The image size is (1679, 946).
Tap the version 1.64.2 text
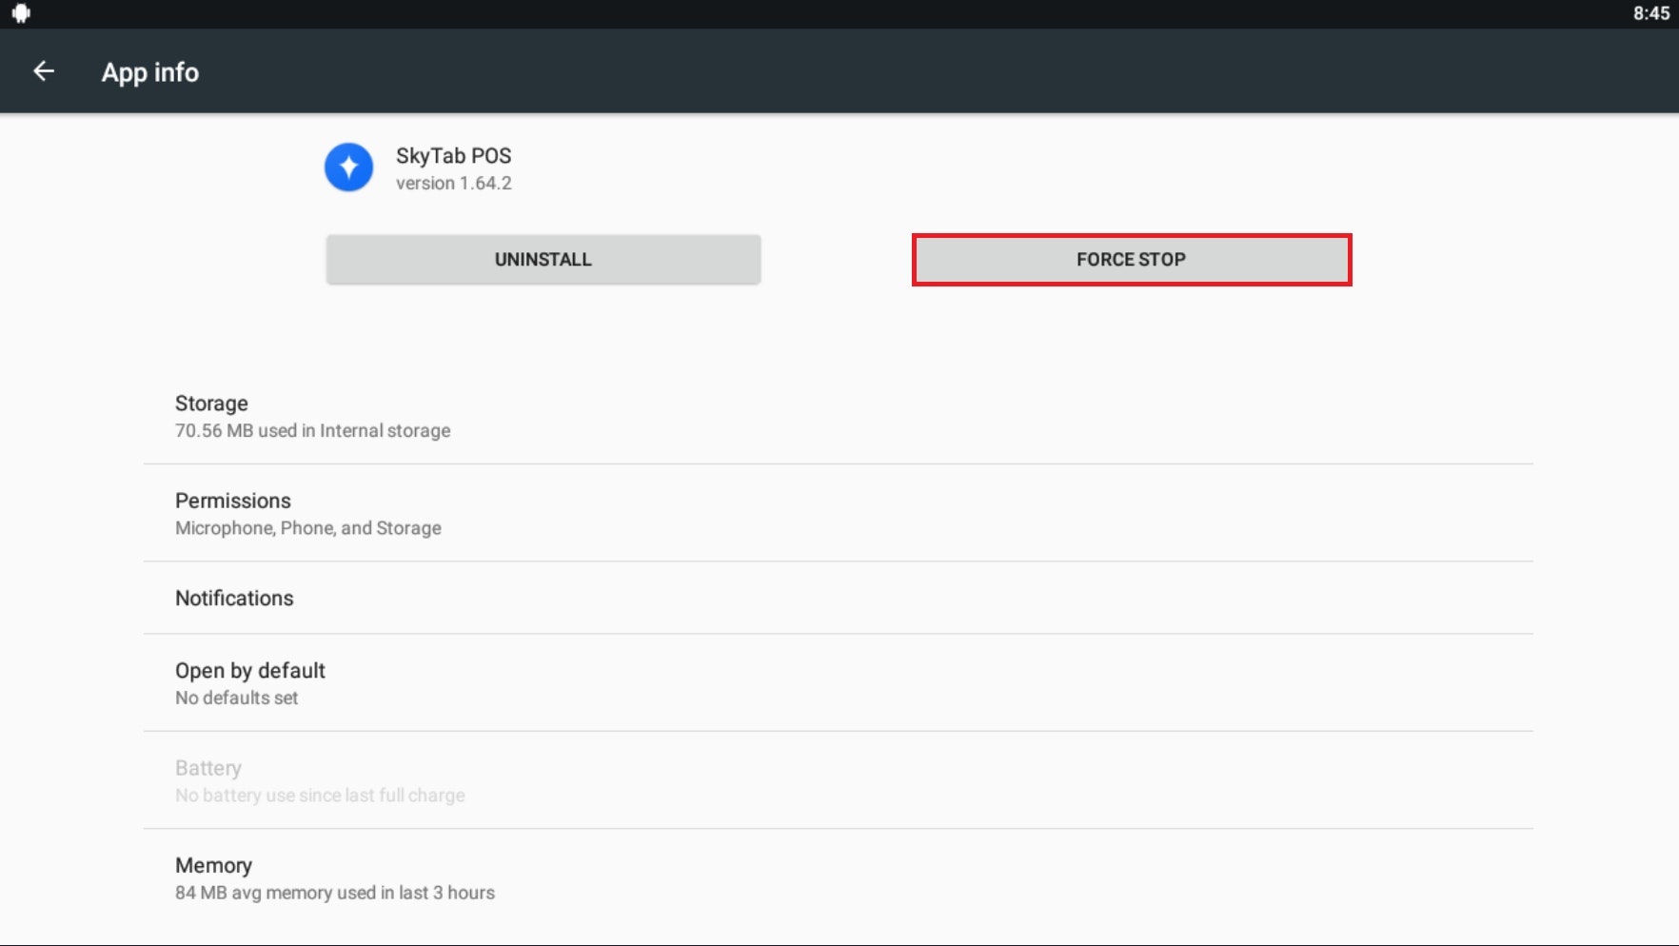click(x=453, y=184)
